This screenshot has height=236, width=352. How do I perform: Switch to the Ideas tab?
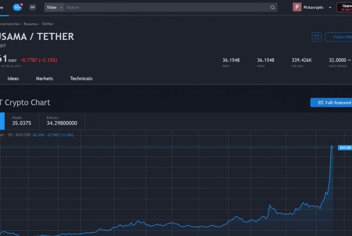click(13, 78)
